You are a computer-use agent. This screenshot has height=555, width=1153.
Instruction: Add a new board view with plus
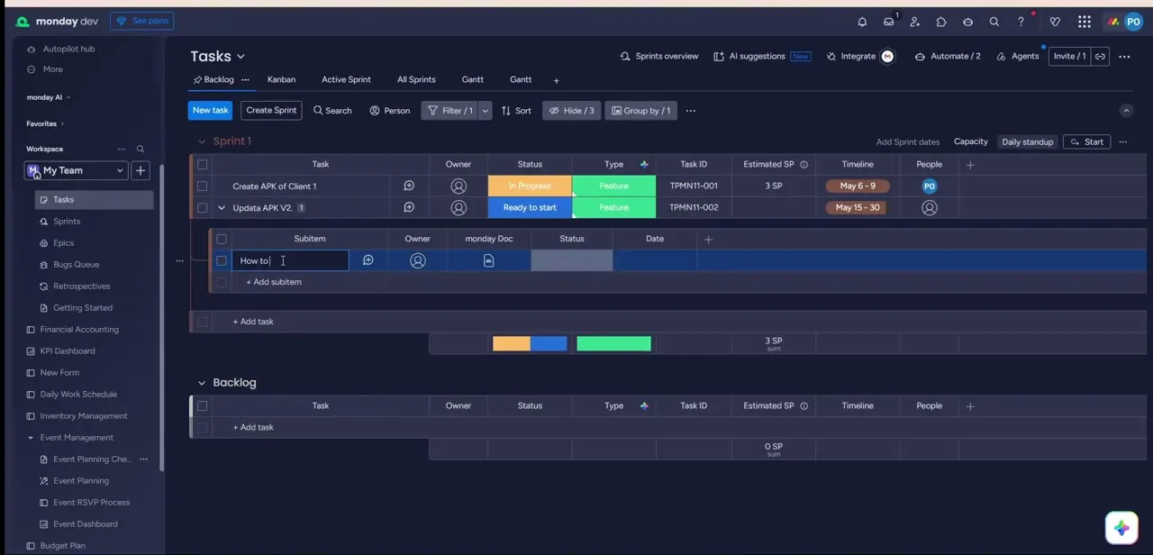point(556,81)
